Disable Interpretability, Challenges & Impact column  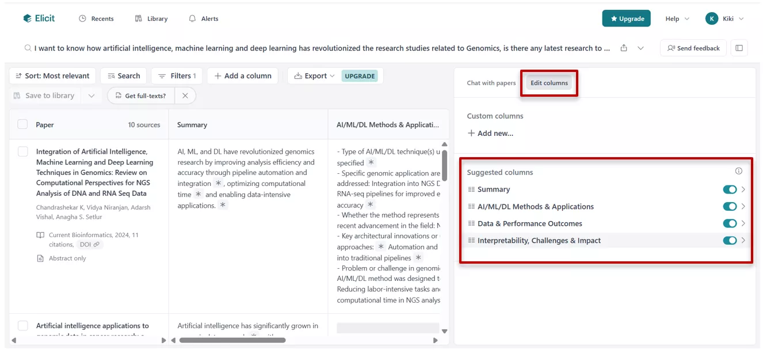coord(730,240)
